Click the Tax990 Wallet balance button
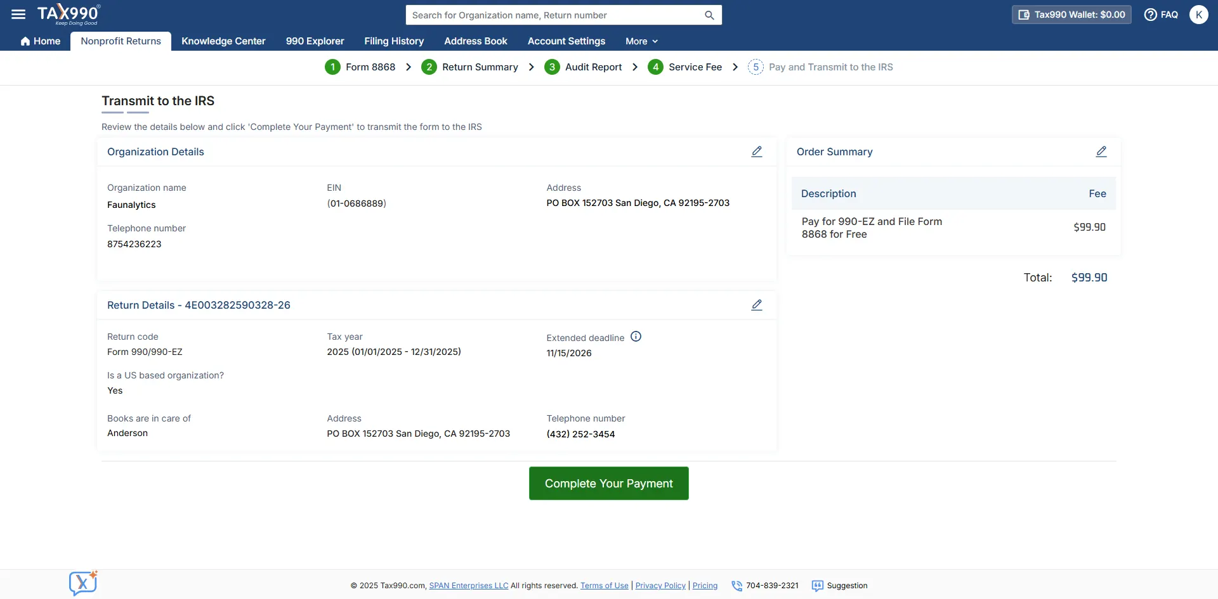Image resolution: width=1218 pixels, height=599 pixels. coord(1071,15)
